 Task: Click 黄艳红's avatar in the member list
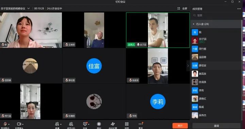[x=195, y=99]
